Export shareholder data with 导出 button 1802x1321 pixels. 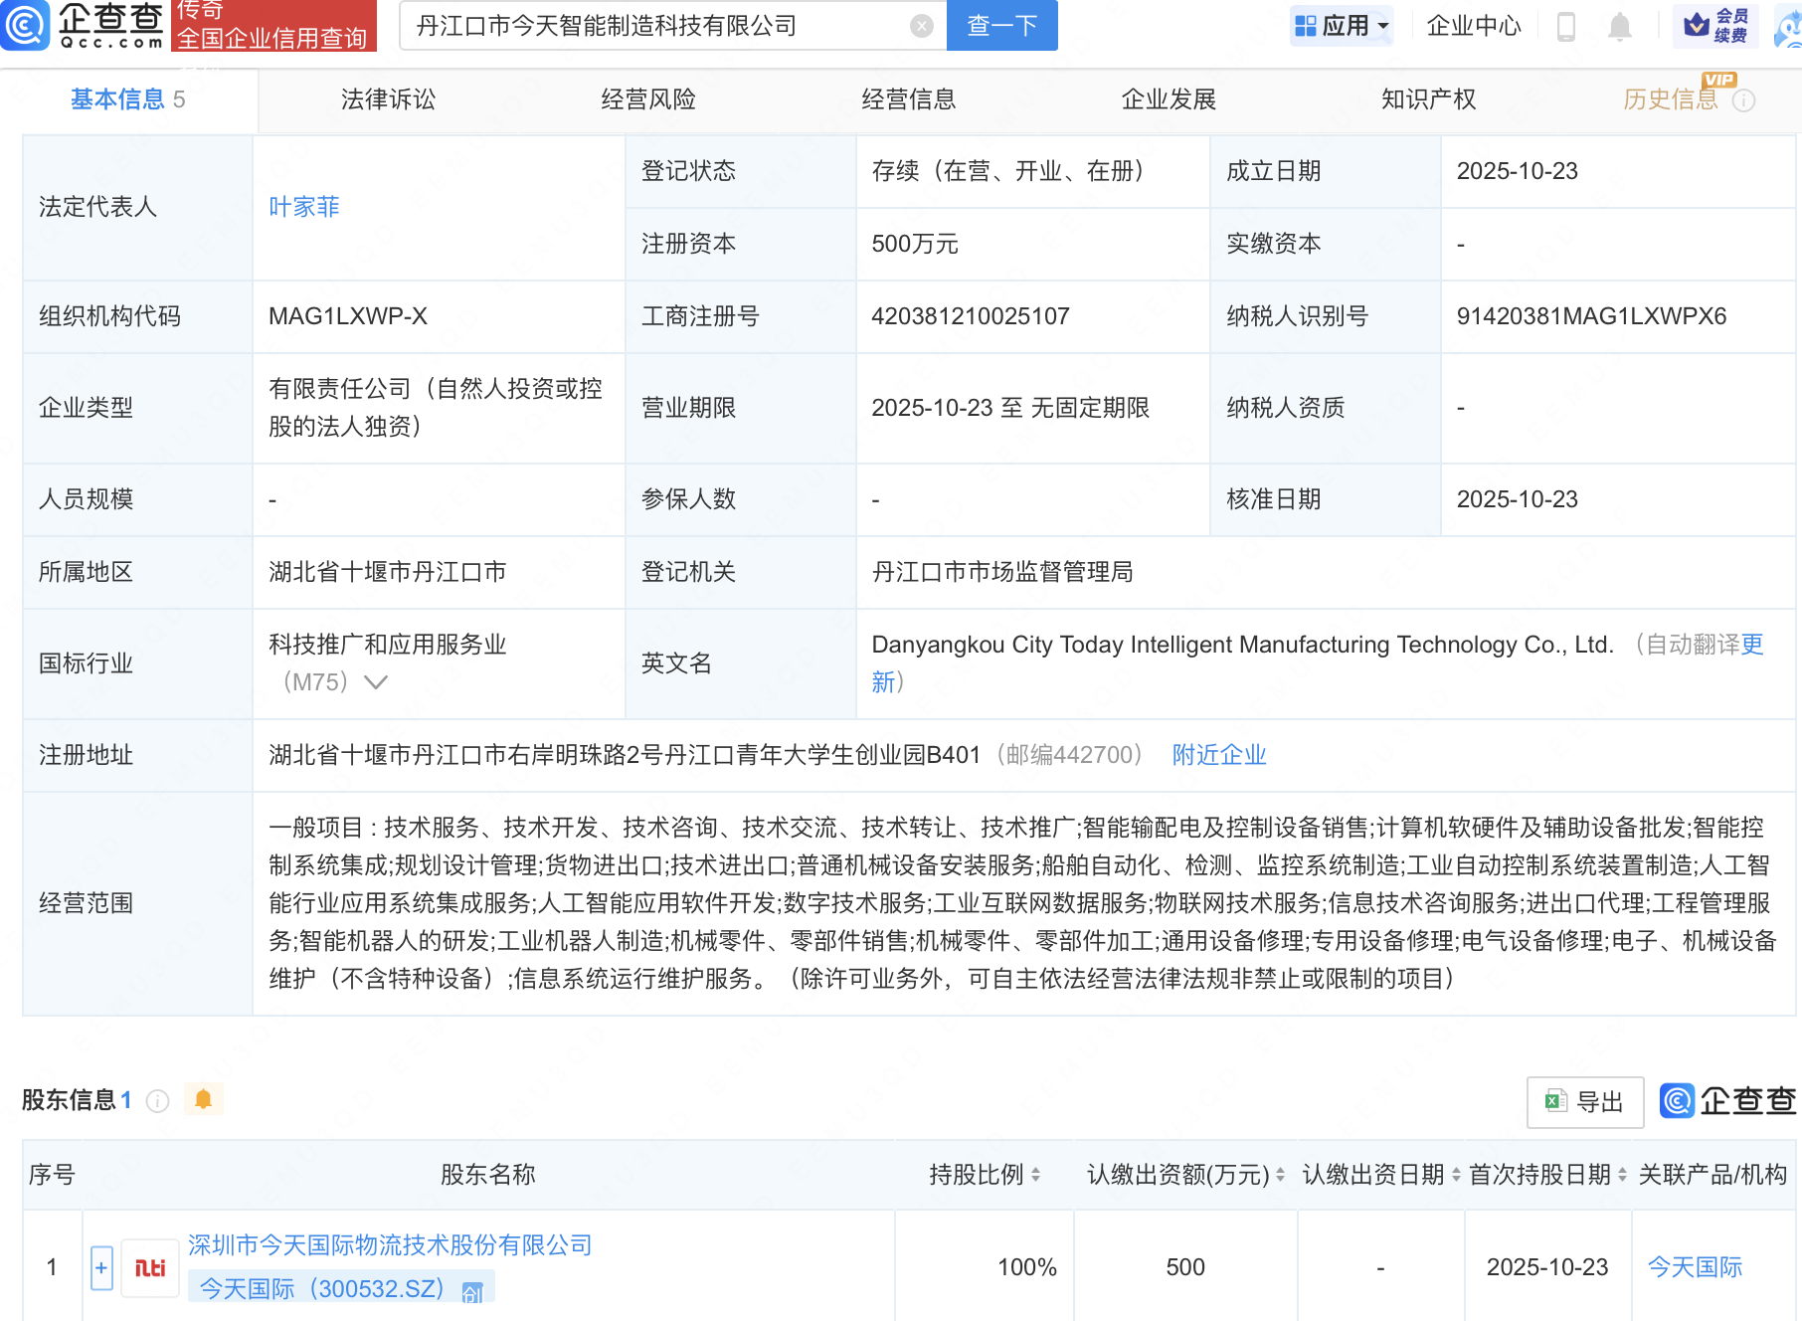coord(1584,1102)
